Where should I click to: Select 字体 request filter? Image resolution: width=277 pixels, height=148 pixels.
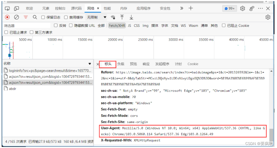pyautogui.click(x=165, y=25)
